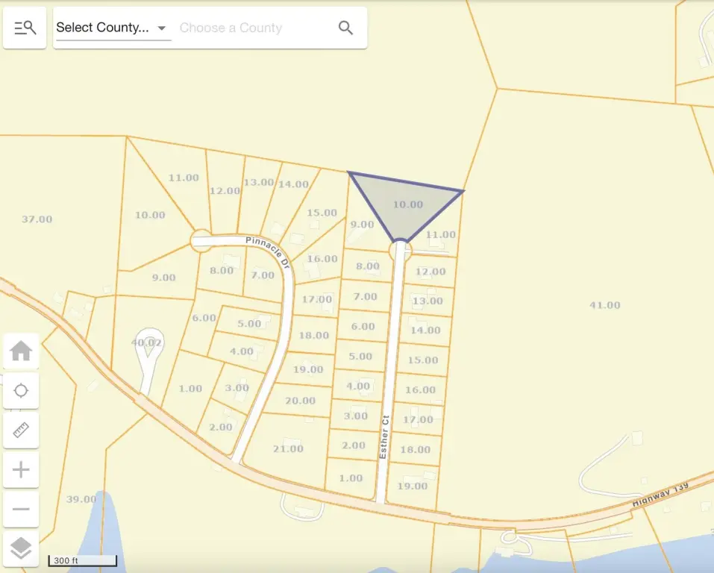
Task: Click the Highway 139 road label
Action: [660, 495]
